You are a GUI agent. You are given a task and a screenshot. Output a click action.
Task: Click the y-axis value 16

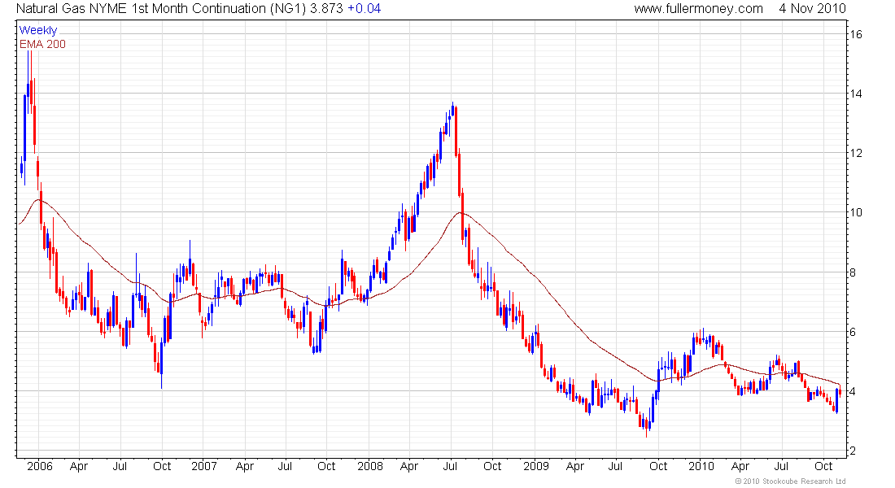click(x=856, y=34)
